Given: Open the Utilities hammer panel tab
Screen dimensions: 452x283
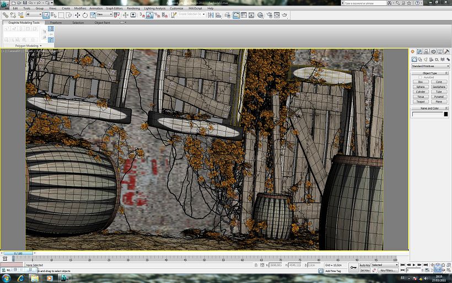Looking at the screenshot, I should (446, 51).
